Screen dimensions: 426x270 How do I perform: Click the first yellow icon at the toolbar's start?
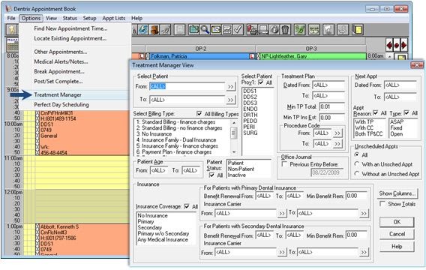click(x=12, y=29)
